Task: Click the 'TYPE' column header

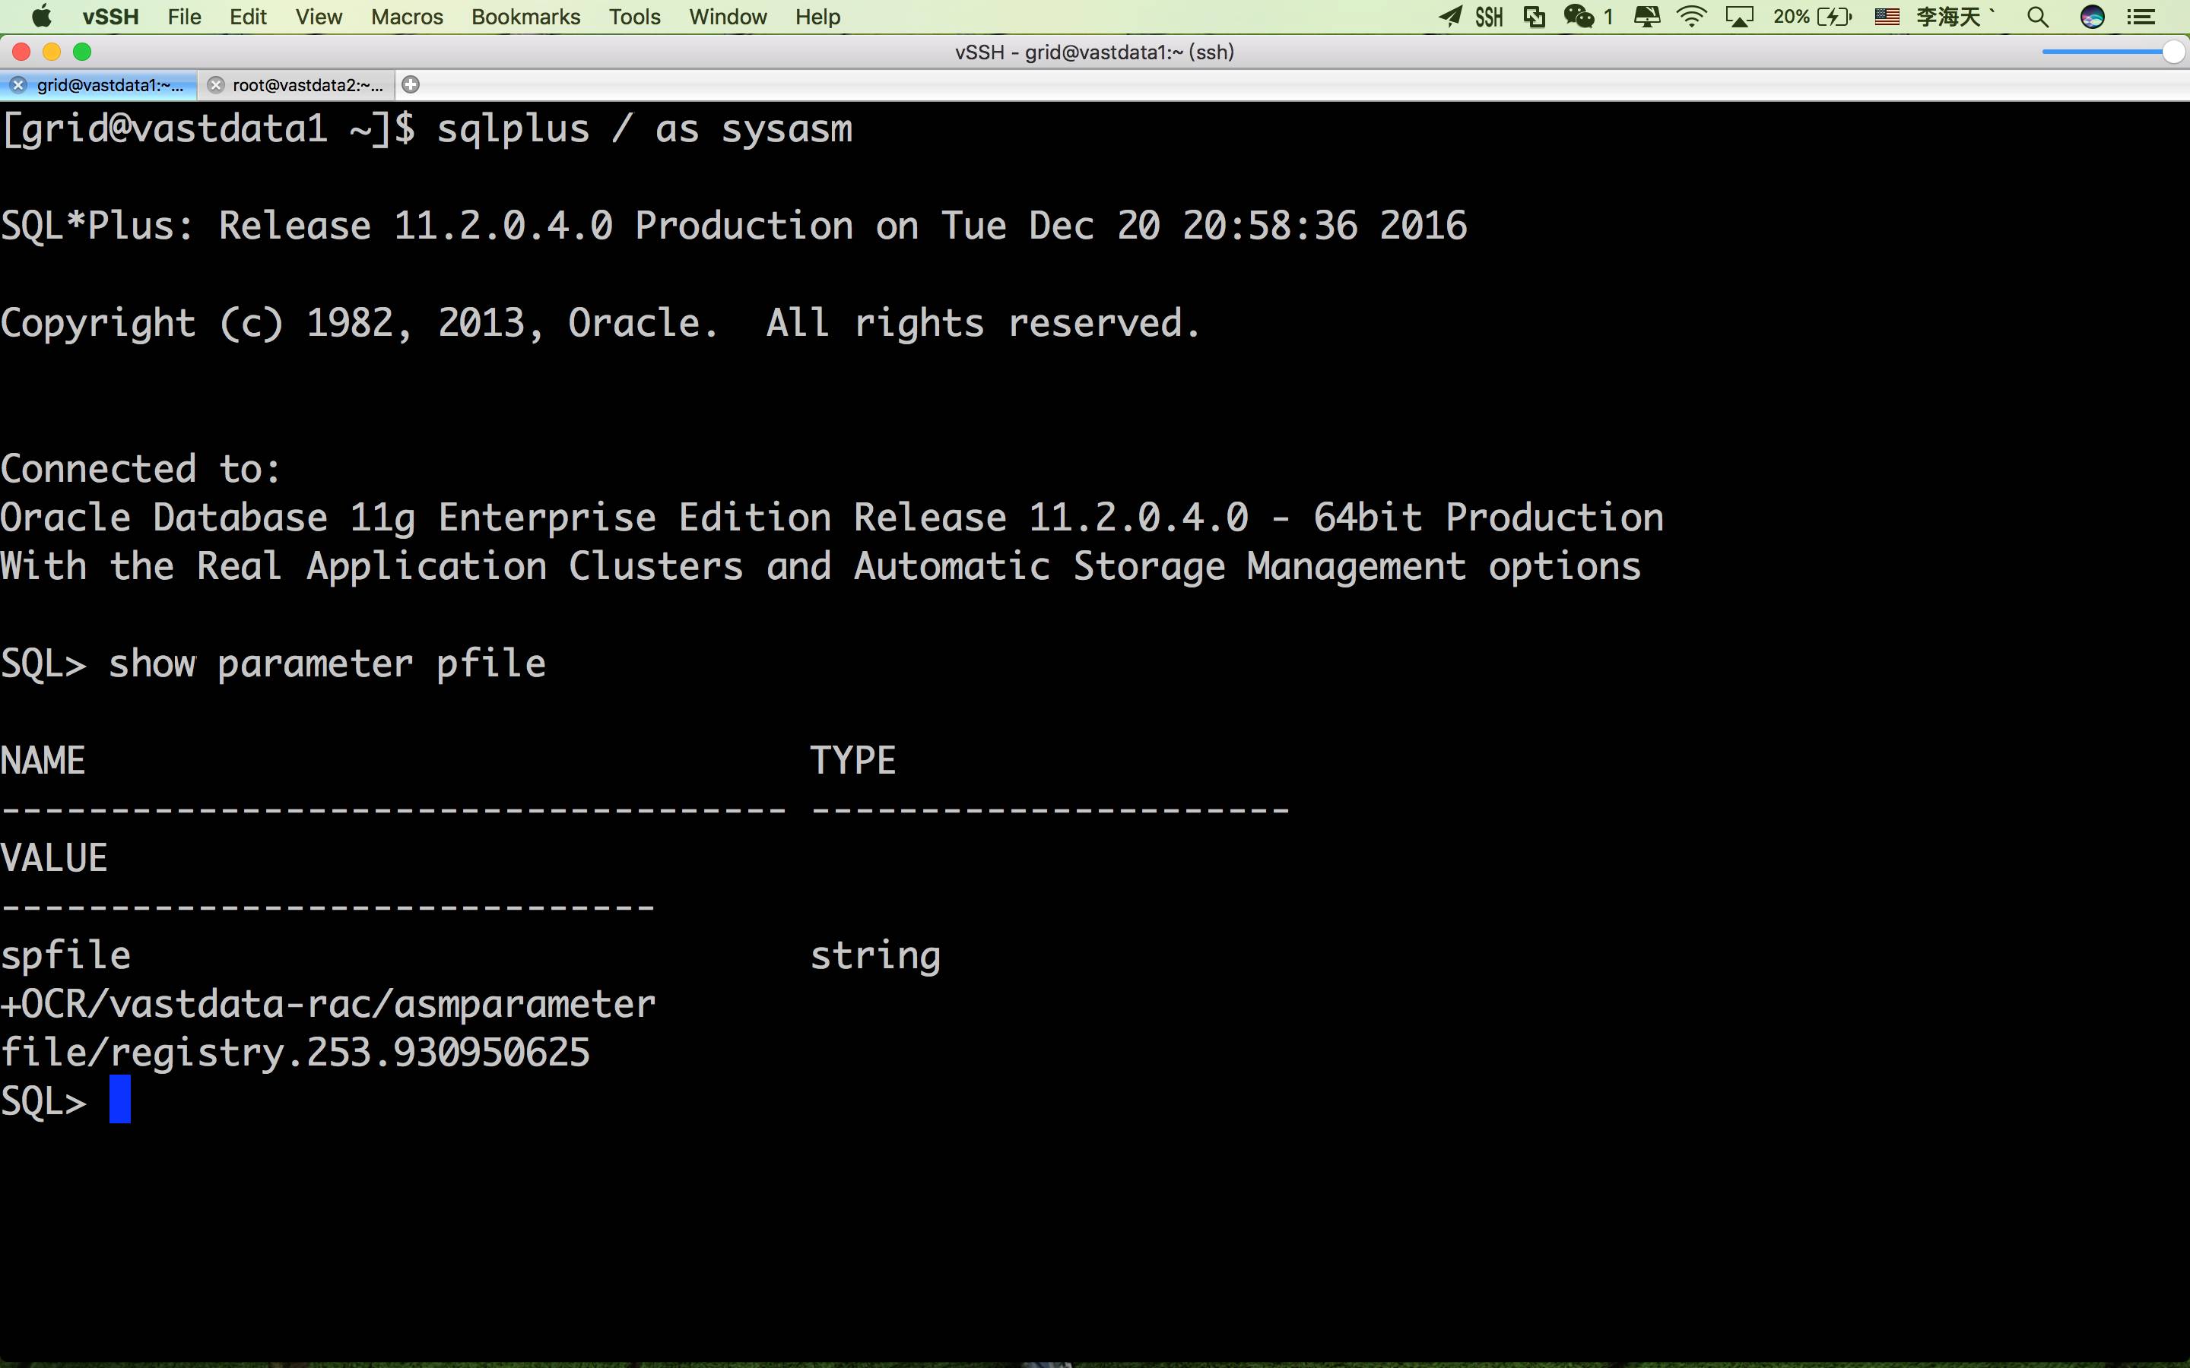Action: (852, 761)
